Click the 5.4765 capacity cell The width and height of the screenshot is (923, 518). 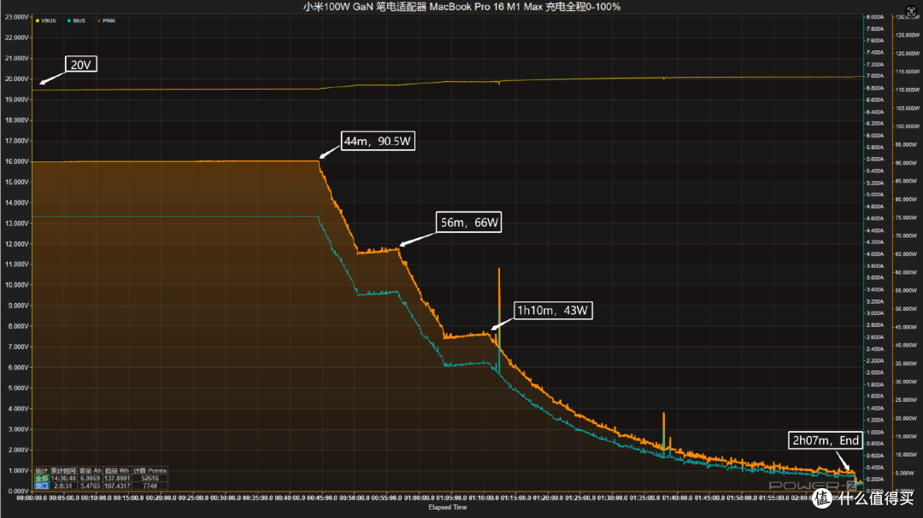pyautogui.click(x=90, y=486)
